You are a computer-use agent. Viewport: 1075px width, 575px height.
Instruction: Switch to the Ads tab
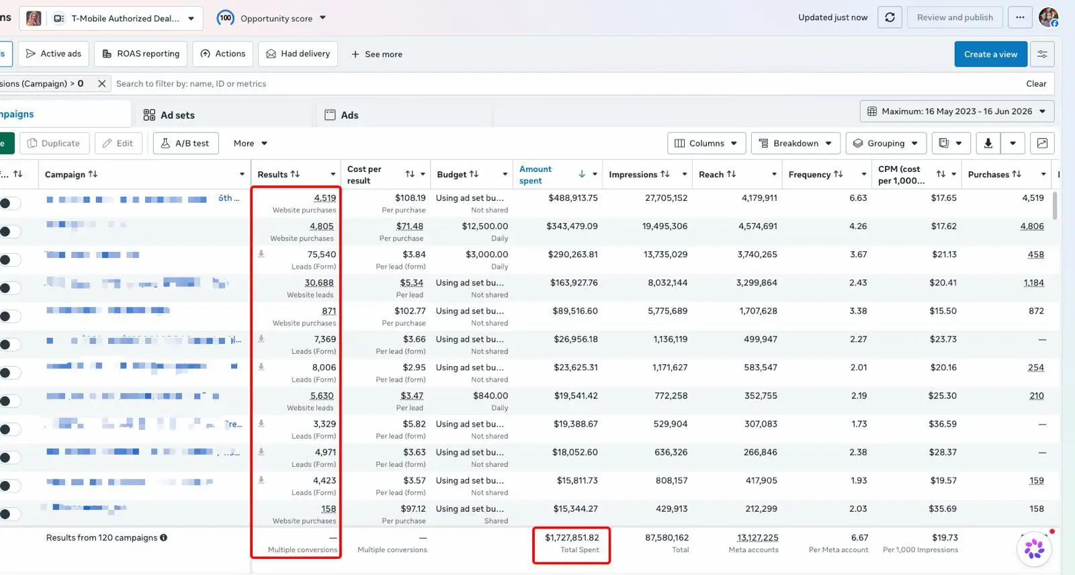click(x=341, y=115)
